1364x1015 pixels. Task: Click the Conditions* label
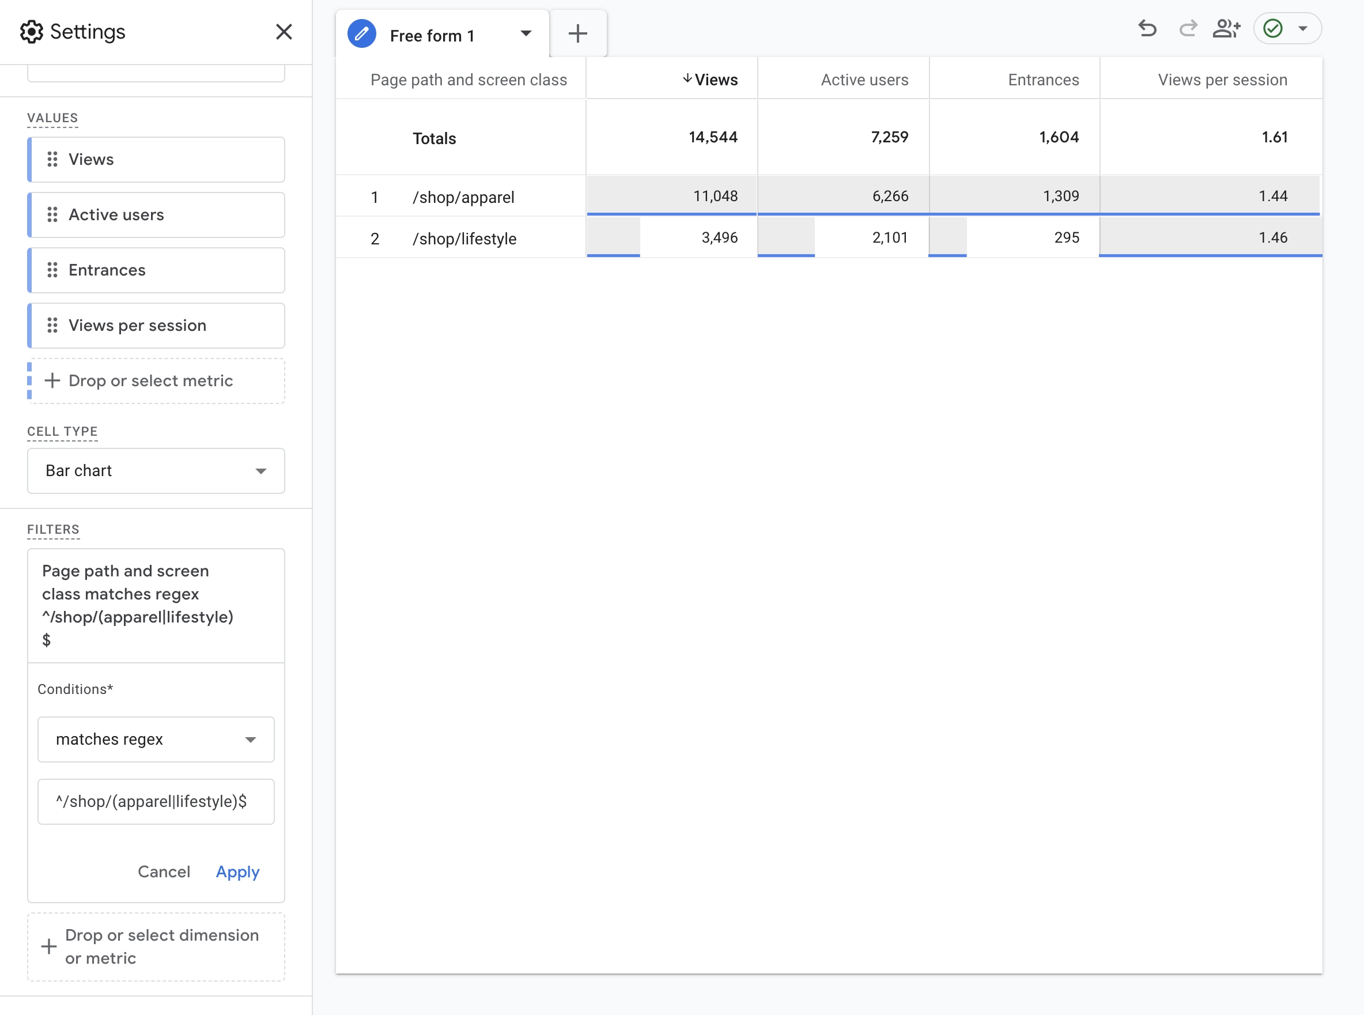point(75,689)
